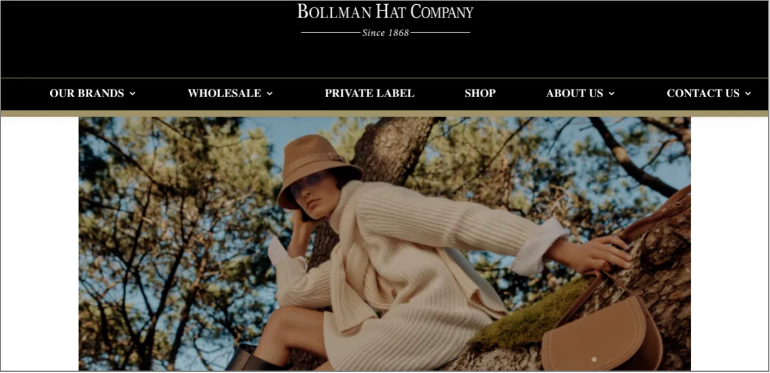Visit the SHOP link
This screenshot has width=770, height=373.
[480, 94]
